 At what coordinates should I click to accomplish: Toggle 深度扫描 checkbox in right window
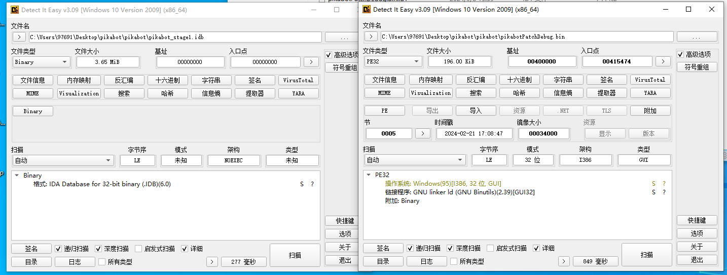click(x=450, y=248)
